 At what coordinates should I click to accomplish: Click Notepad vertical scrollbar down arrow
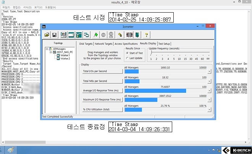click(249, 139)
